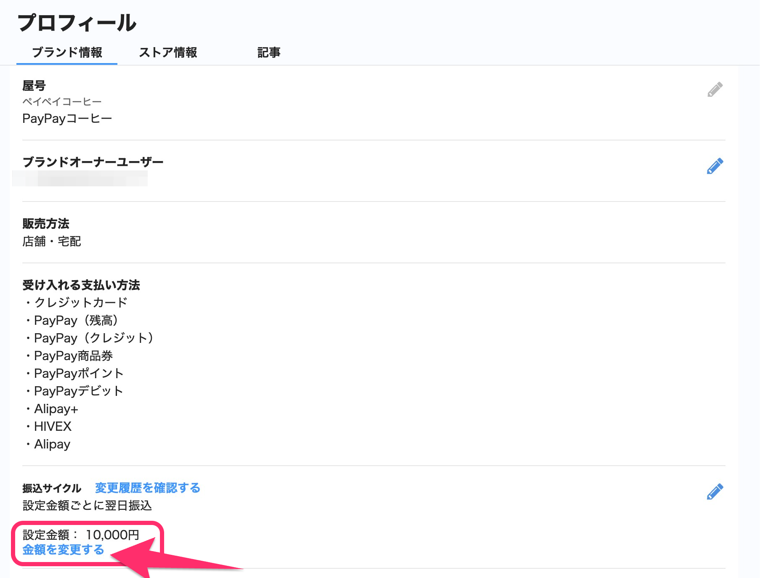Switch to the ストア情報 tab
The width and height of the screenshot is (760, 578).
(168, 53)
